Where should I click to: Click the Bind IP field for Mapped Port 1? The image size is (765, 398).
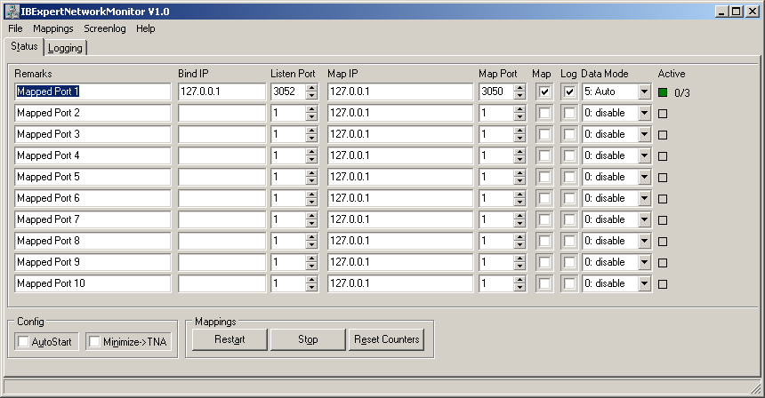222,92
